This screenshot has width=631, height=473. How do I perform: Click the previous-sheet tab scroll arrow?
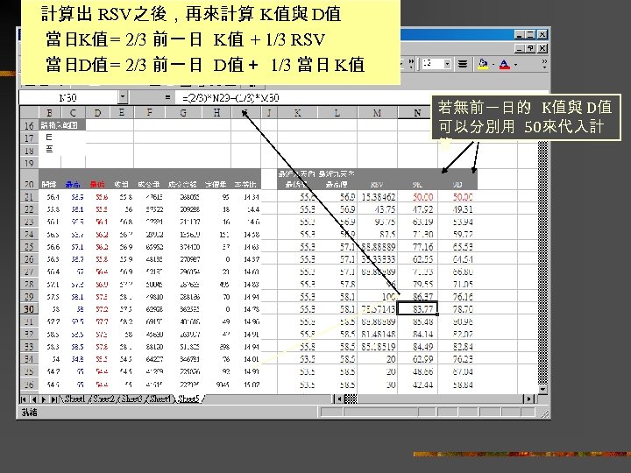(34, 399)
